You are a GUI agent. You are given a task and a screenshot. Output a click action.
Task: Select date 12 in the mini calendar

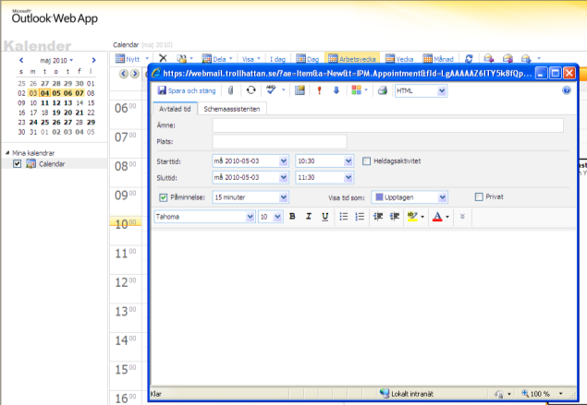click(x=56, y=102)
